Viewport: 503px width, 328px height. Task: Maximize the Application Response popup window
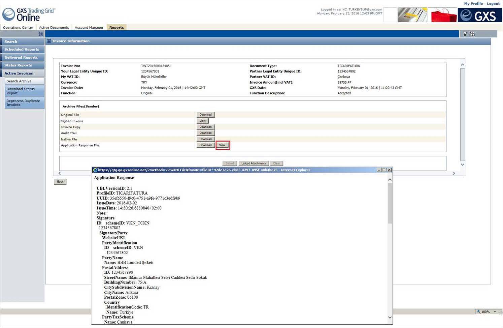384,170
